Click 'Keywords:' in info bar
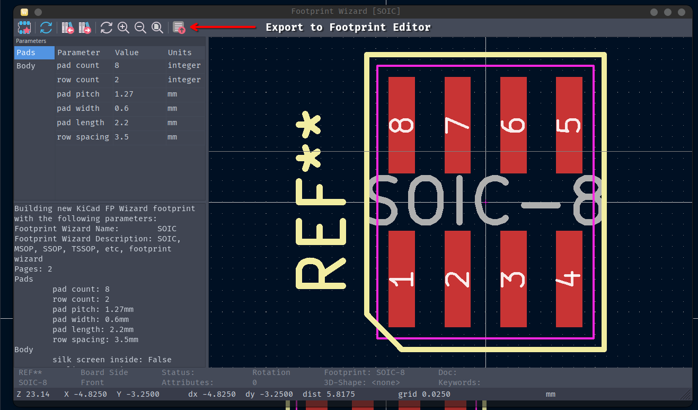The image size is (698, 410). [x=460, y=382]
